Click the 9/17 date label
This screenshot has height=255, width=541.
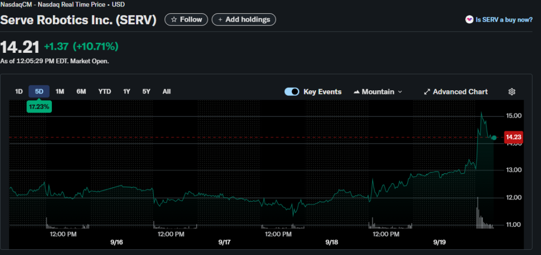click(x=224, y=243)
